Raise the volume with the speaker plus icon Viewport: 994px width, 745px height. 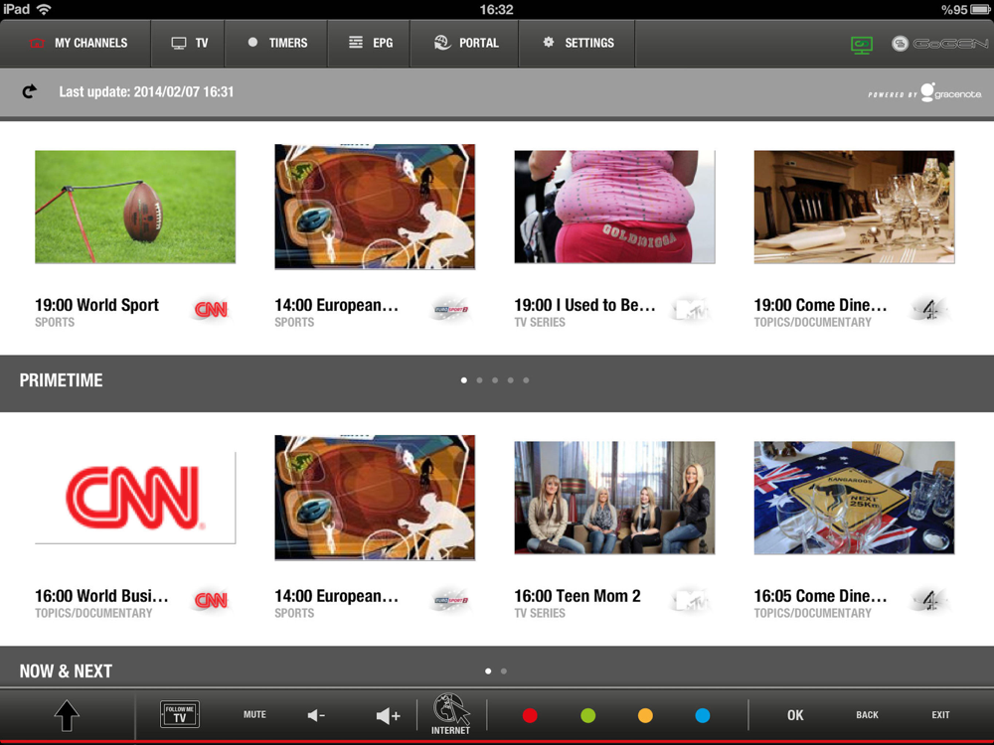(388, 716)
